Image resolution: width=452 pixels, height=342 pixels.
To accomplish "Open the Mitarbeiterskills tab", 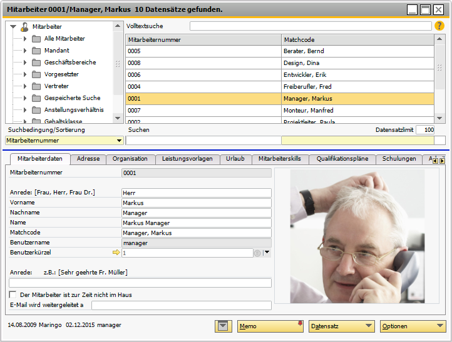I will click(x=279, y=159).
